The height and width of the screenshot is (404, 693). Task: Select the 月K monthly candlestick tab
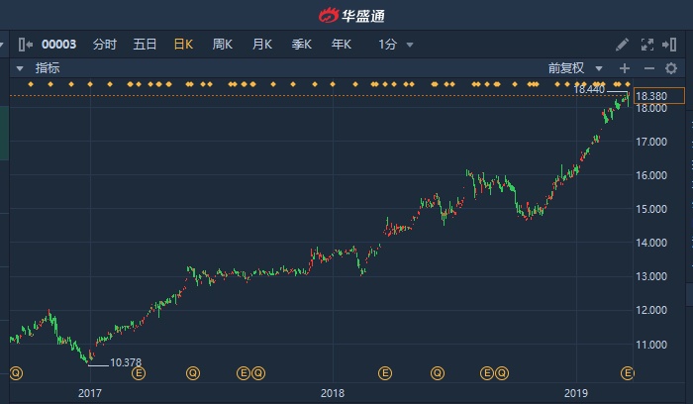261,45
